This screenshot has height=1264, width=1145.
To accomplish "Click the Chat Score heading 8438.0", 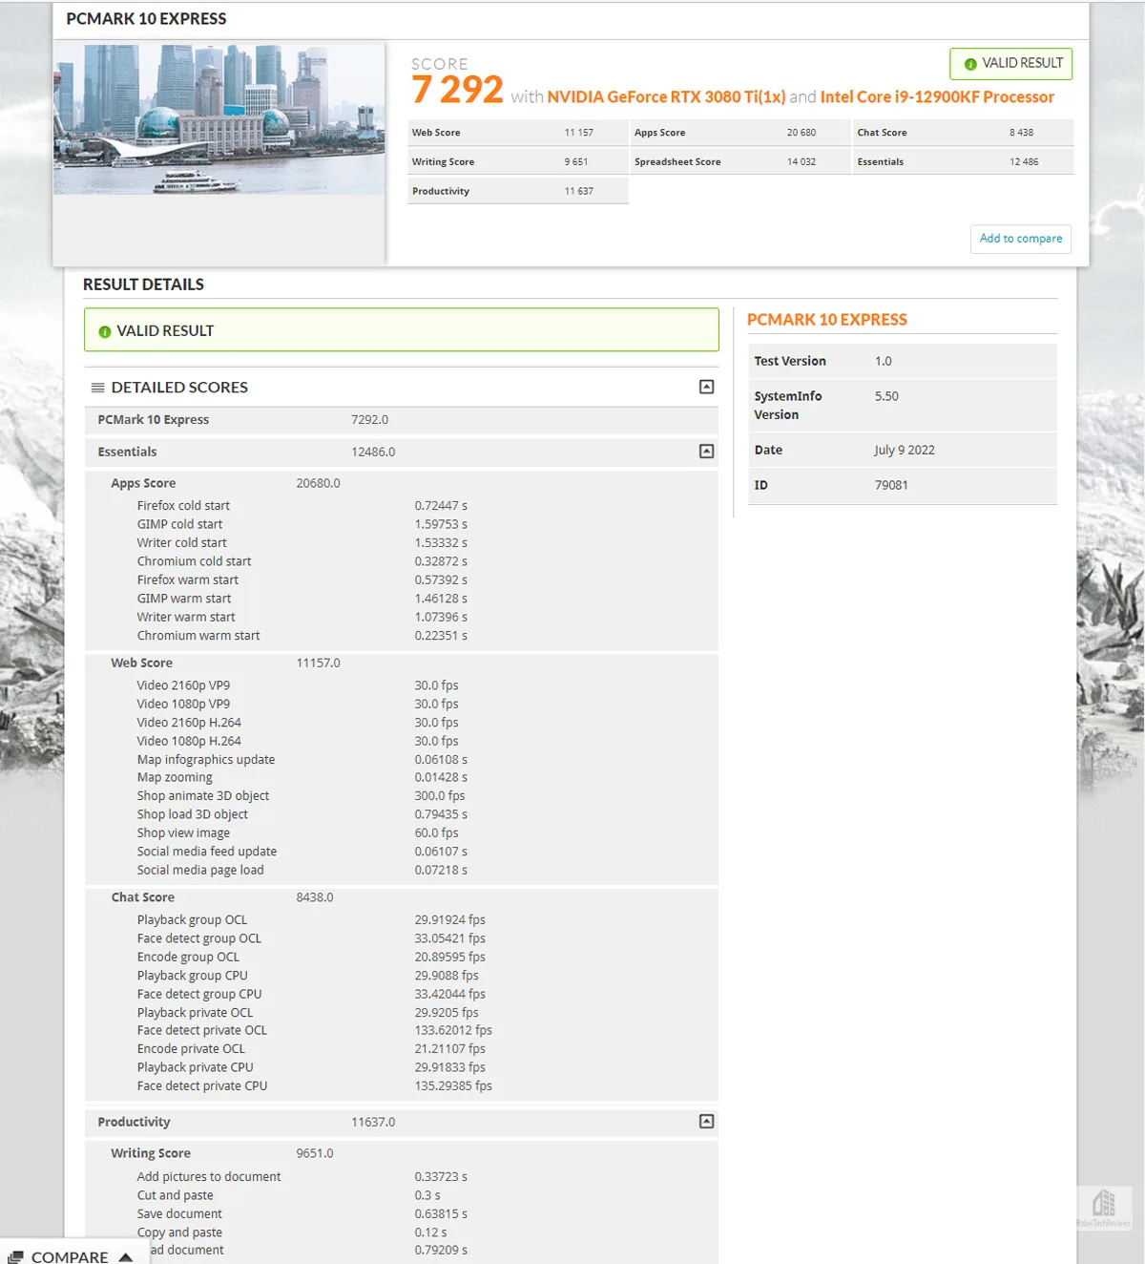I will pos(222,898).
